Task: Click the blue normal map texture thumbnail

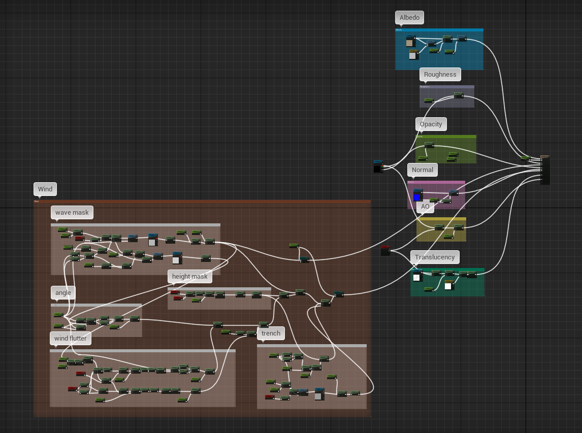Action: pyautogui.click(x=416, y=197)
